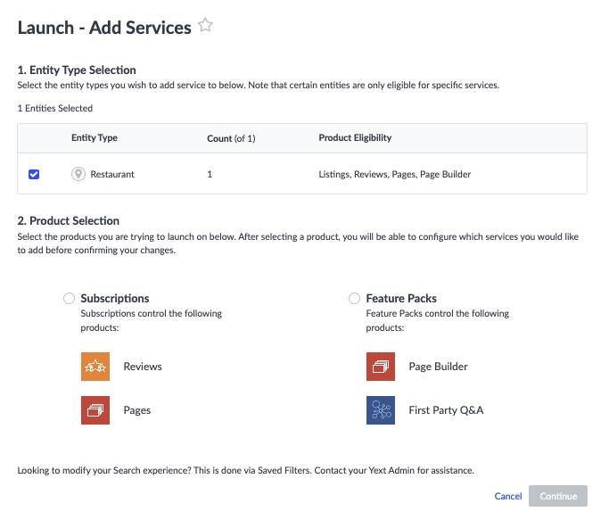
Task: Click the Subscriptions heading text
Action: coord(115,299)
